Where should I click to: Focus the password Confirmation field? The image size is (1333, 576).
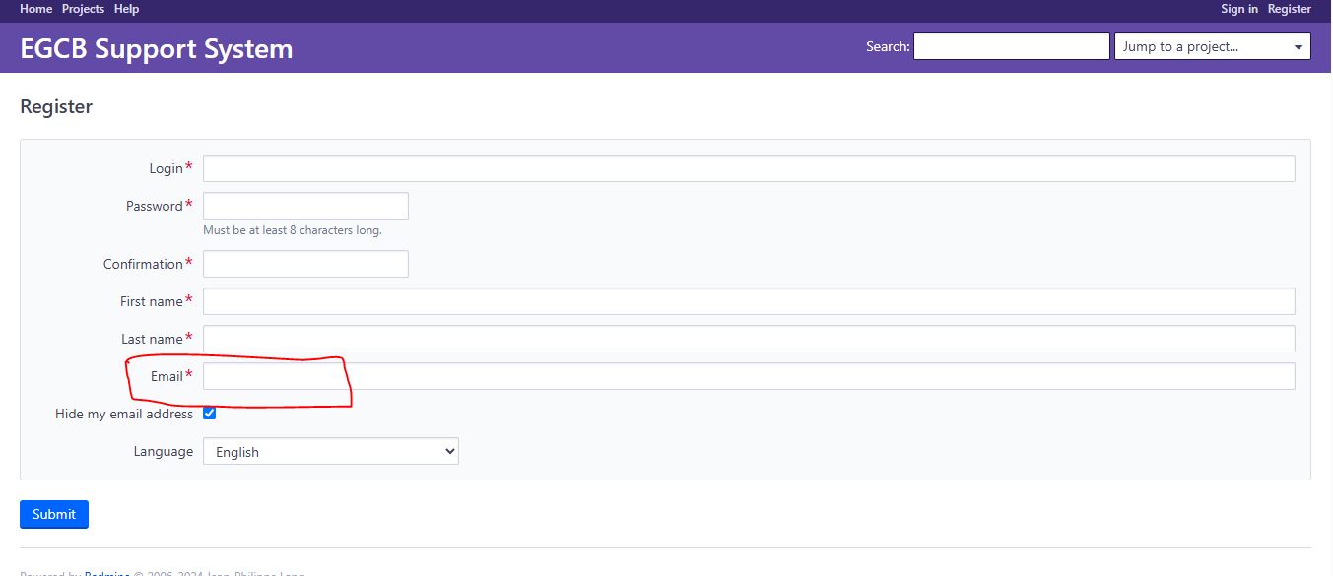(305, 264)
